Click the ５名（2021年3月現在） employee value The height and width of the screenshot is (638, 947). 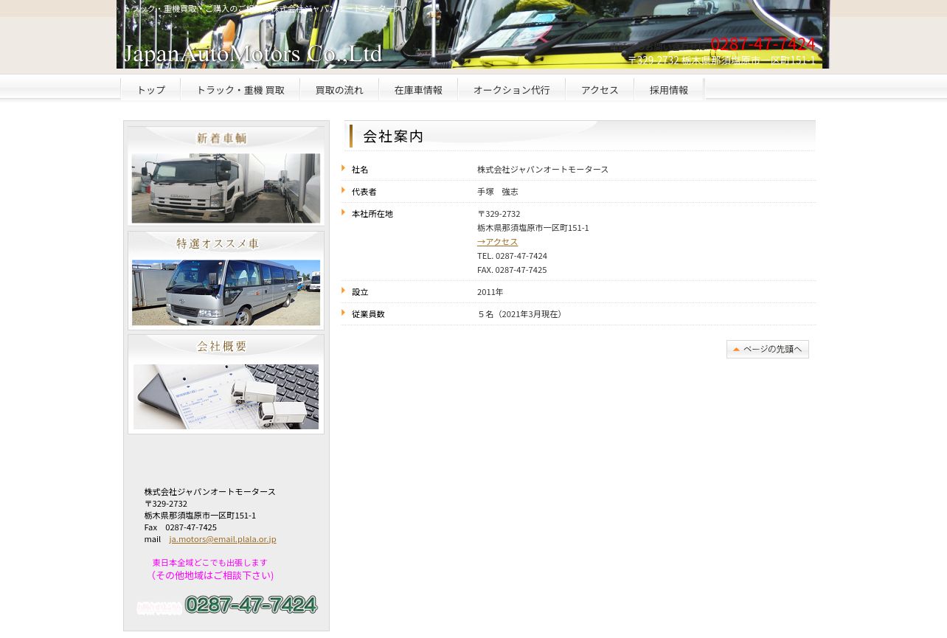tap(521, 314)
